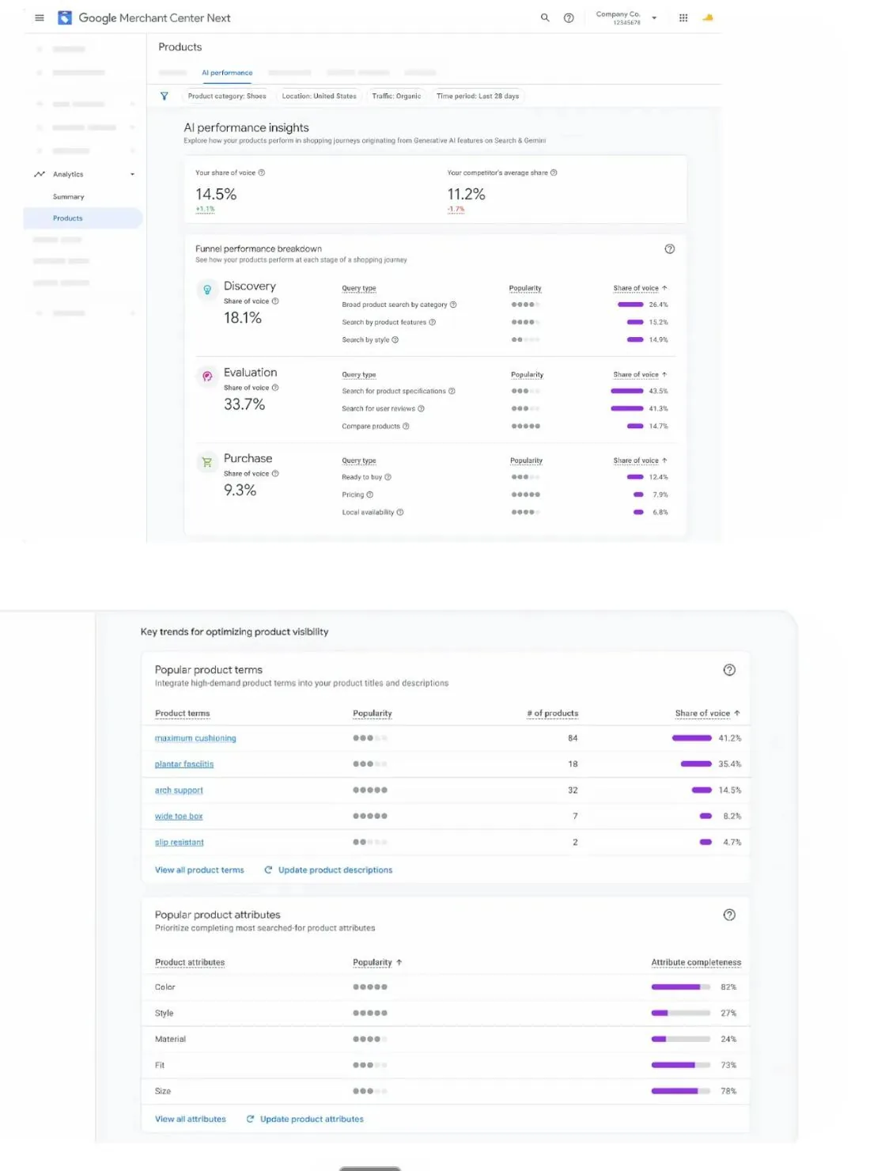
Task: Show info for Search for product specifications
Action: point(452,391)
